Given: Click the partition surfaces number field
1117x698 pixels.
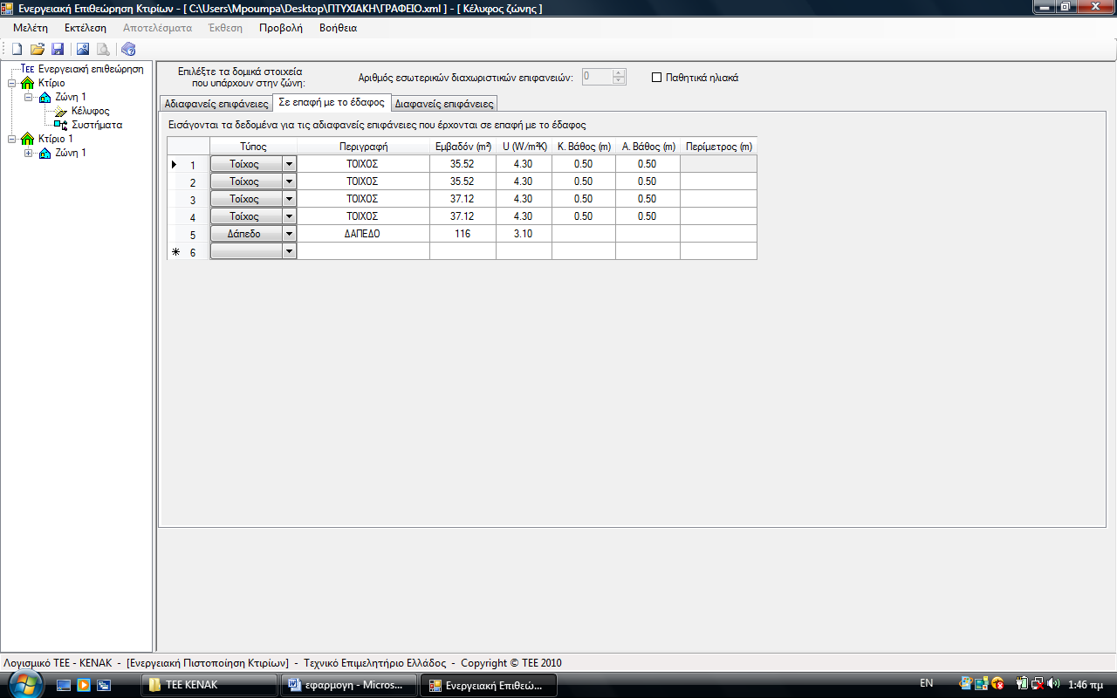Looking at the screenshot, I should 597,77.
